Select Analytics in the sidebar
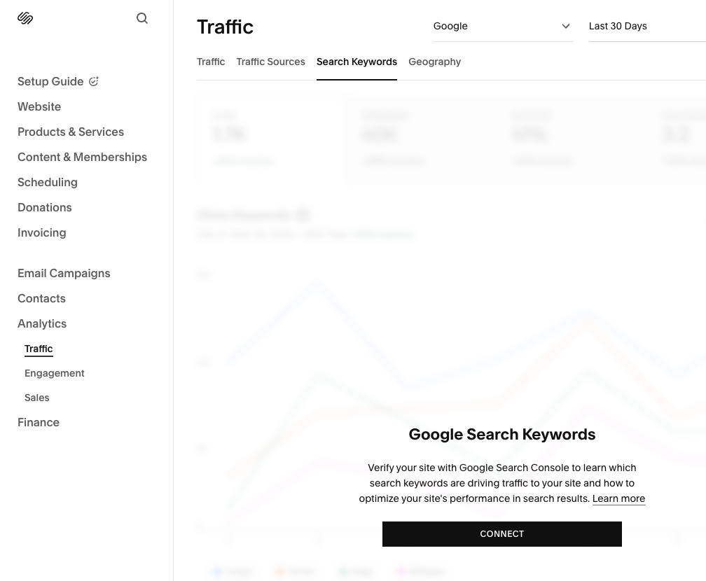Viewport: 706px width, 581px height. [x=42, y=323]
